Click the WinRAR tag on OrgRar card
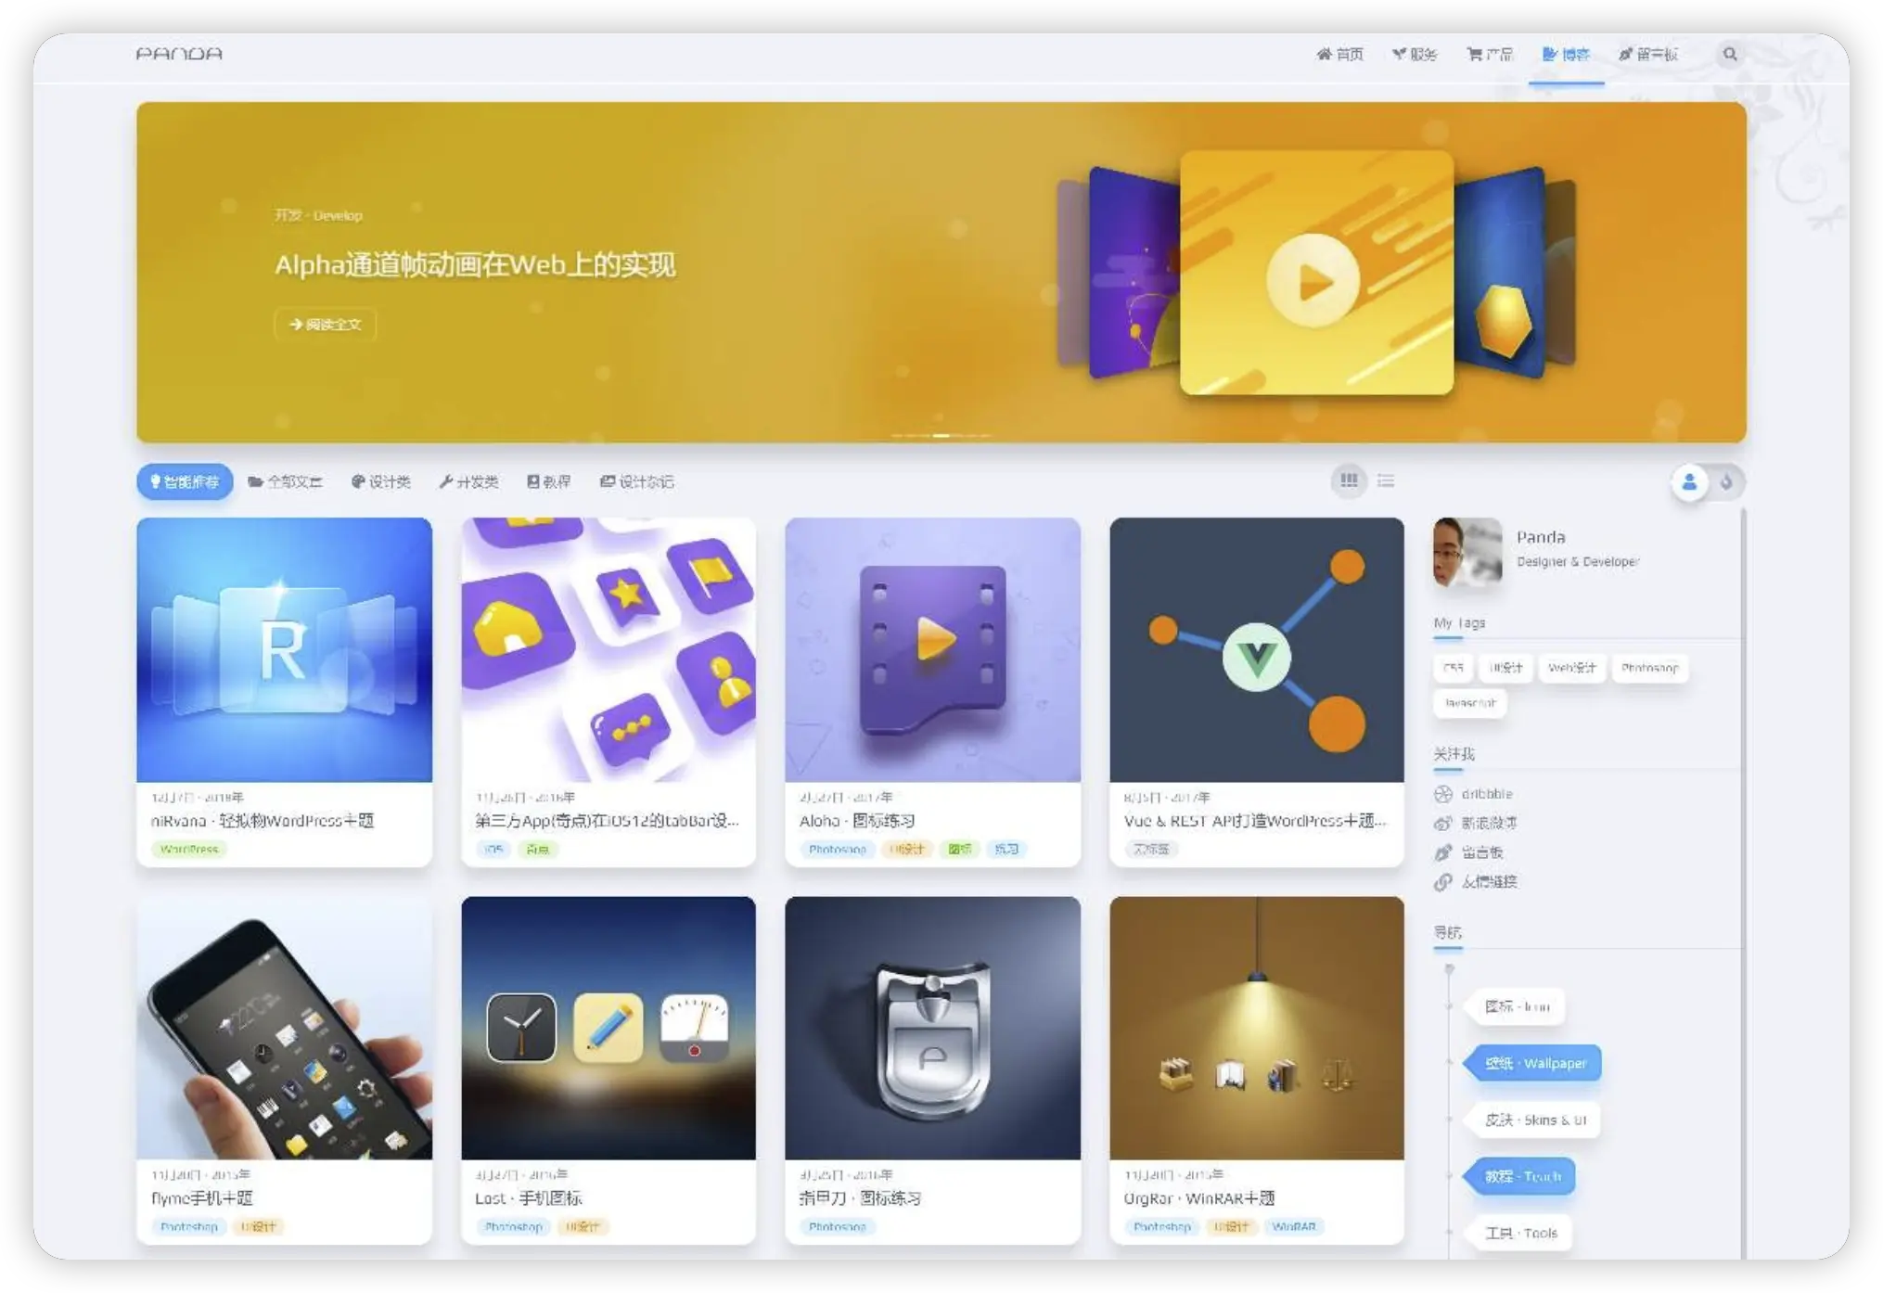Viewport: 1883px width, 1293px height. (1294, 1226)
